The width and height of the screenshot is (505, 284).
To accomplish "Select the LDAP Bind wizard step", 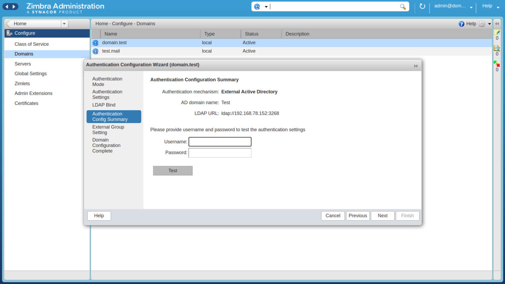I will pyautogui.click(x=104, y=105).
